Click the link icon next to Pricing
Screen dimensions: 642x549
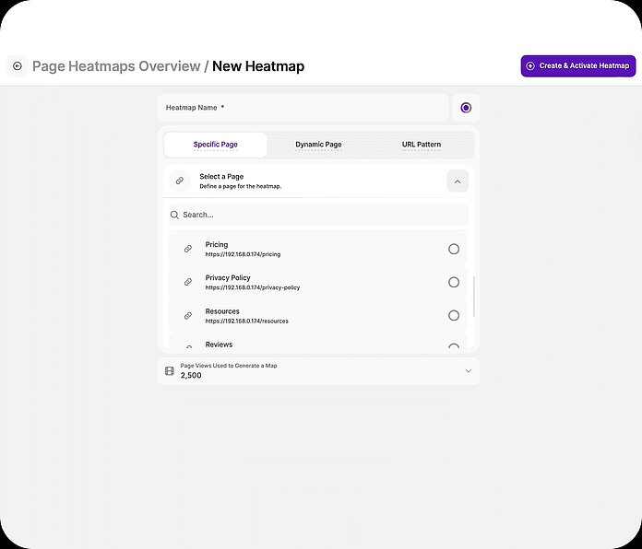click(188, 249)
